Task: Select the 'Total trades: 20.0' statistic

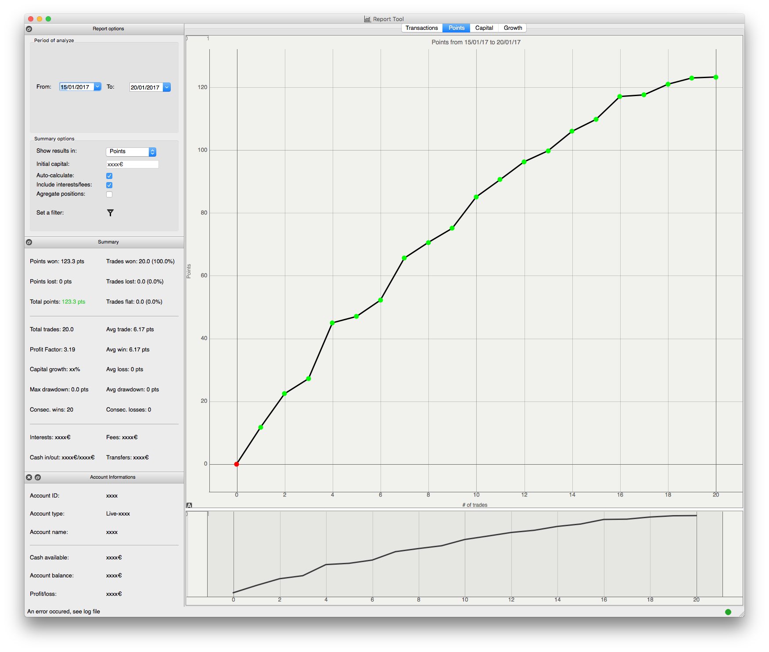Action: click(x=52, y=330)
